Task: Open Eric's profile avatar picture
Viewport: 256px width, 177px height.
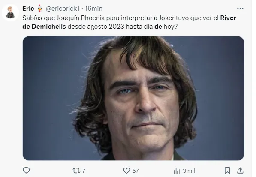Action: click(10, 12)
